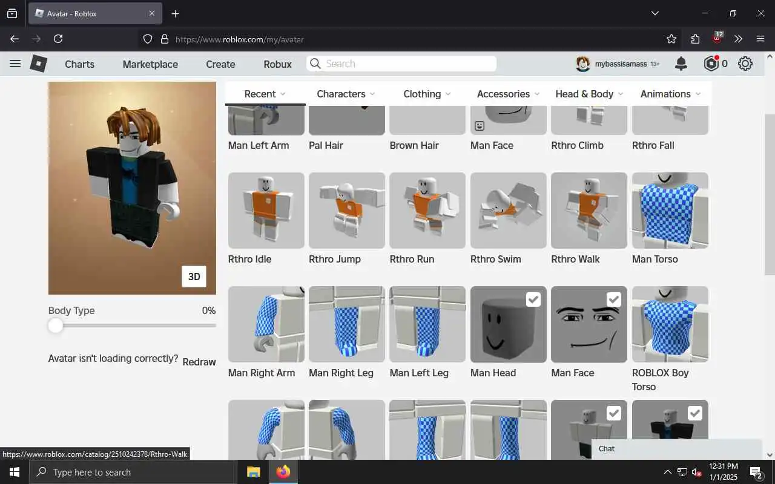
Task: Show hidden system tray icons
Action: pyautogui.click(x=668, y=472)
